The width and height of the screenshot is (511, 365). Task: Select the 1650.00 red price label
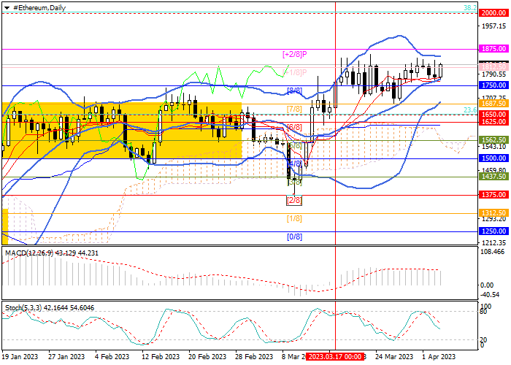point(493,115)
